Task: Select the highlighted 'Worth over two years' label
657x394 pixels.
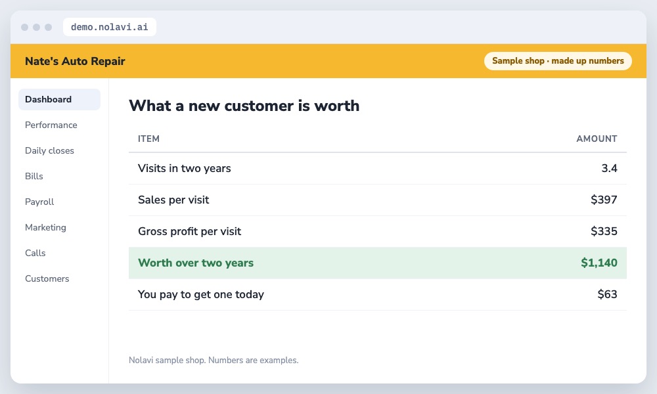Action: [196, 263]
